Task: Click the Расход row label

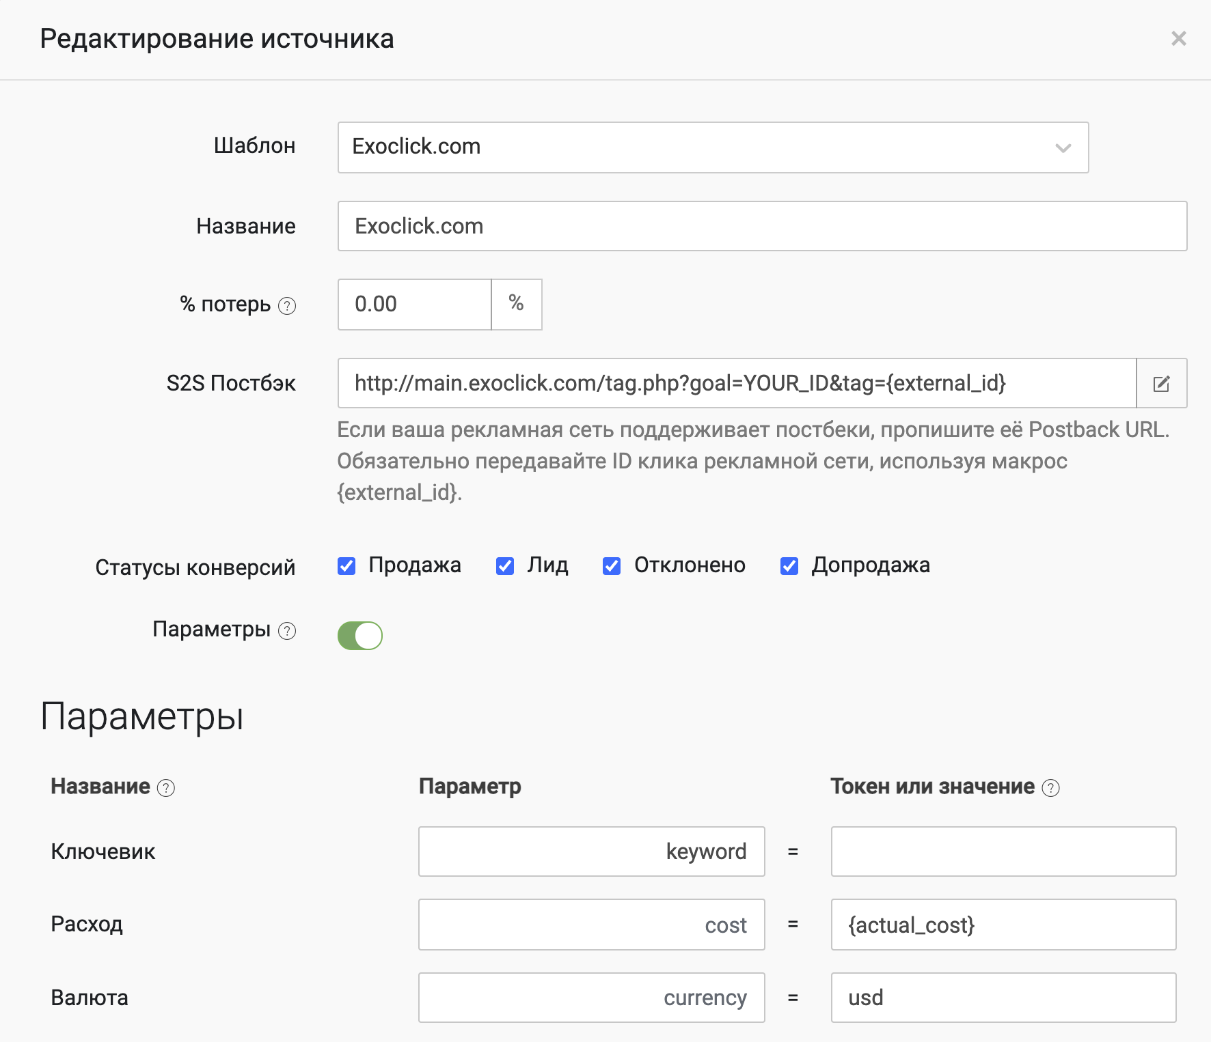Action: click(87, 924)
